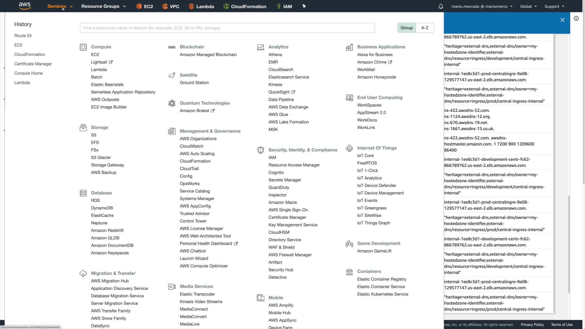Click the Lambda shortcut icon in navbar
This screenshot has height=329, width=585.
[191, 6]
